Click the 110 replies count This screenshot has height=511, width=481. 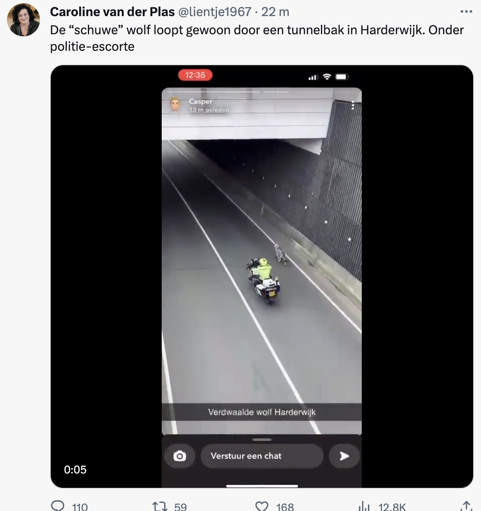pyautogui.click(x=80, y=506)
